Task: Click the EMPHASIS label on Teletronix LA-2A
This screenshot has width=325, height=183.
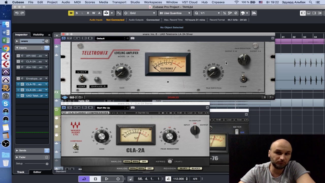Action: (x=99, y=86)
